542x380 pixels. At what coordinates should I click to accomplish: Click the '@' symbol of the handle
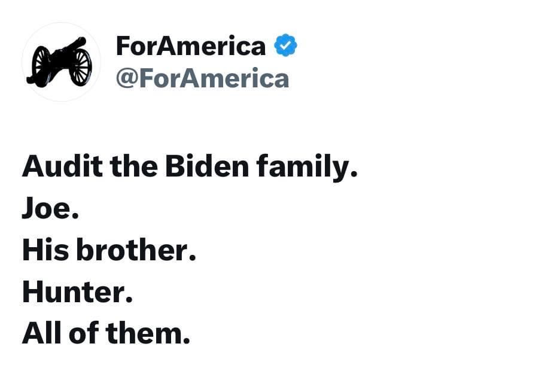click(x=127, y=79)
